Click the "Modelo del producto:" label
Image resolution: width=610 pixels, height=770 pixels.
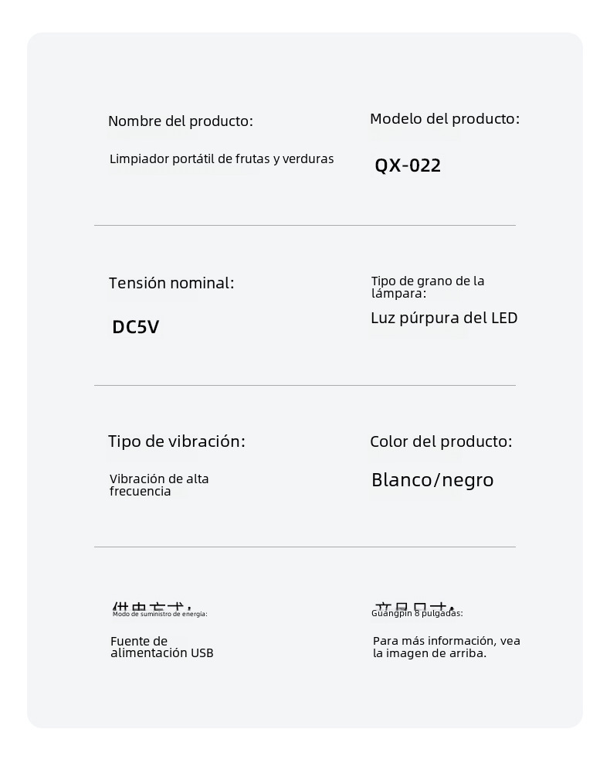(x=444, y=119)
